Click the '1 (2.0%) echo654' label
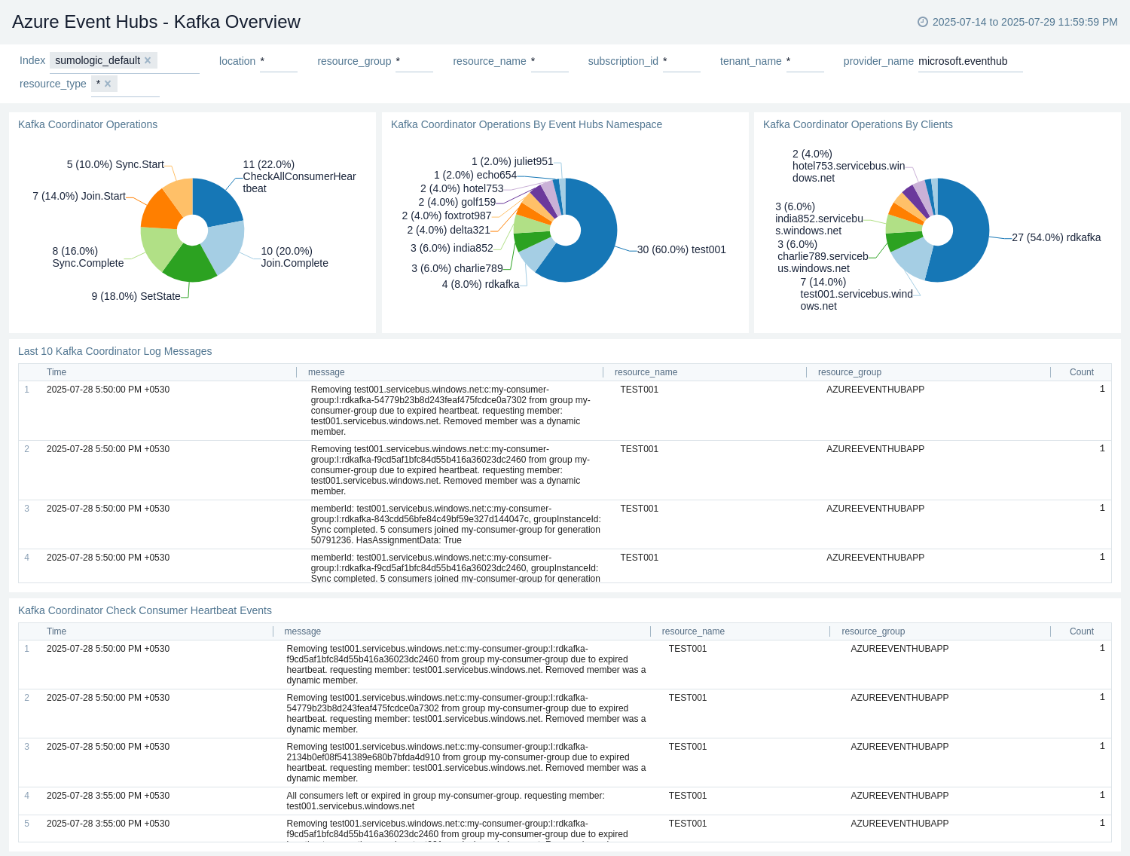Screen dimensions: 1130x856 [475, 175]
